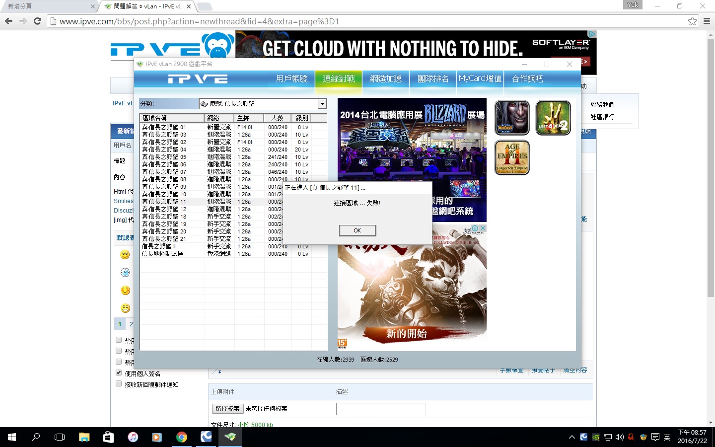Open the MyCard增值 tab

480,79
